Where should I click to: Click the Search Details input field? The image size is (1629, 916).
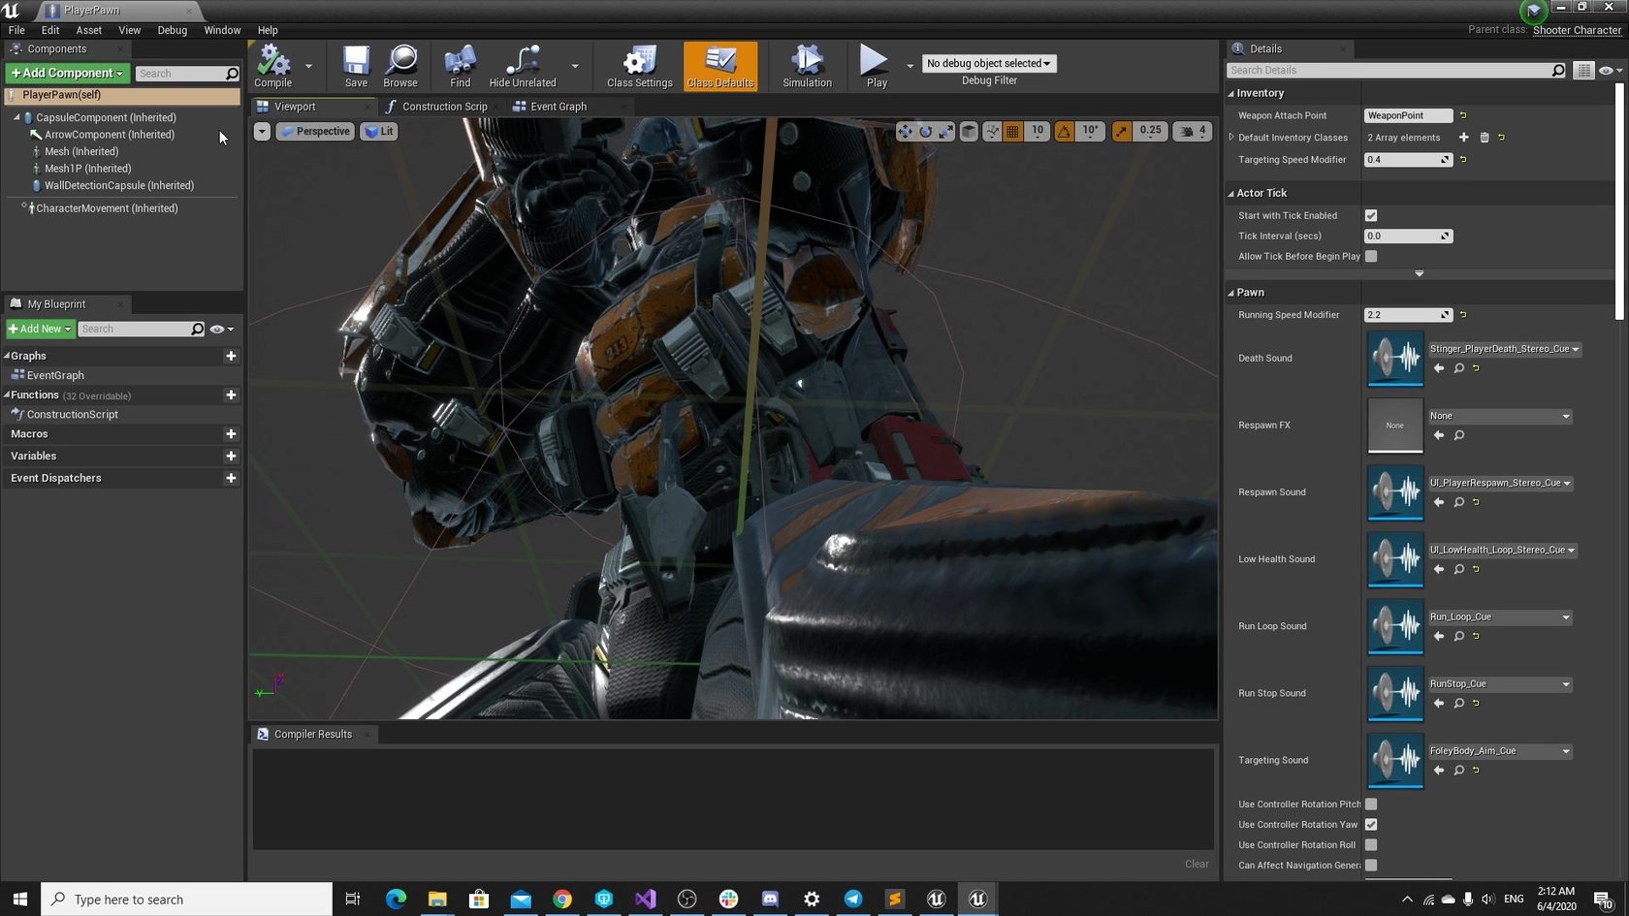pos(1389,70)
